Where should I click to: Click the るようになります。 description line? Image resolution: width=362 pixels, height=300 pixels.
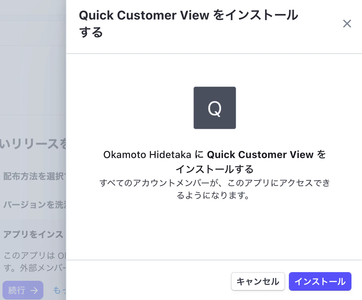click(213, 195)
